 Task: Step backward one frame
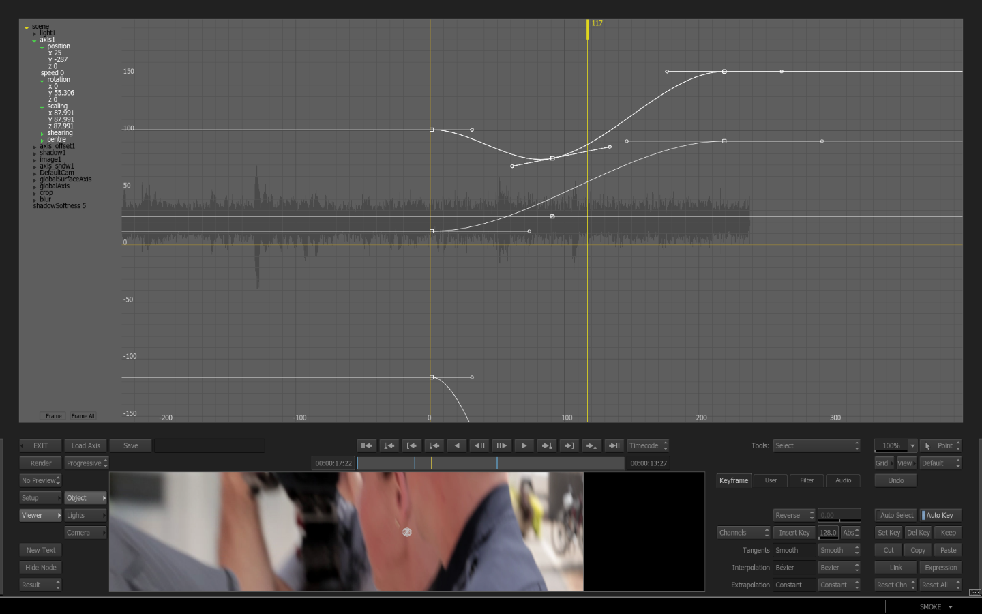(479, 445)
